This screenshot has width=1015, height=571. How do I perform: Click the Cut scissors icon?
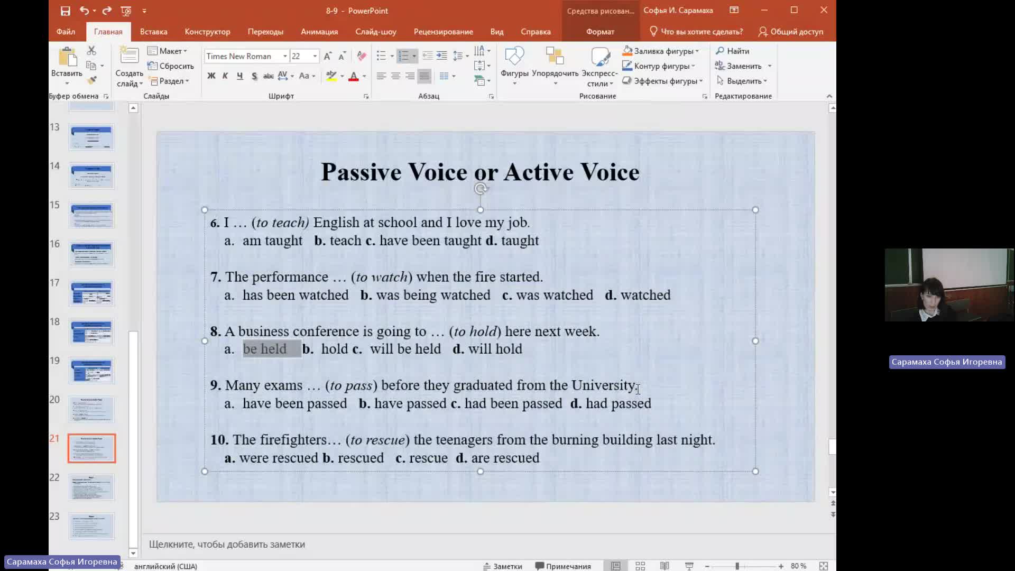91,50
